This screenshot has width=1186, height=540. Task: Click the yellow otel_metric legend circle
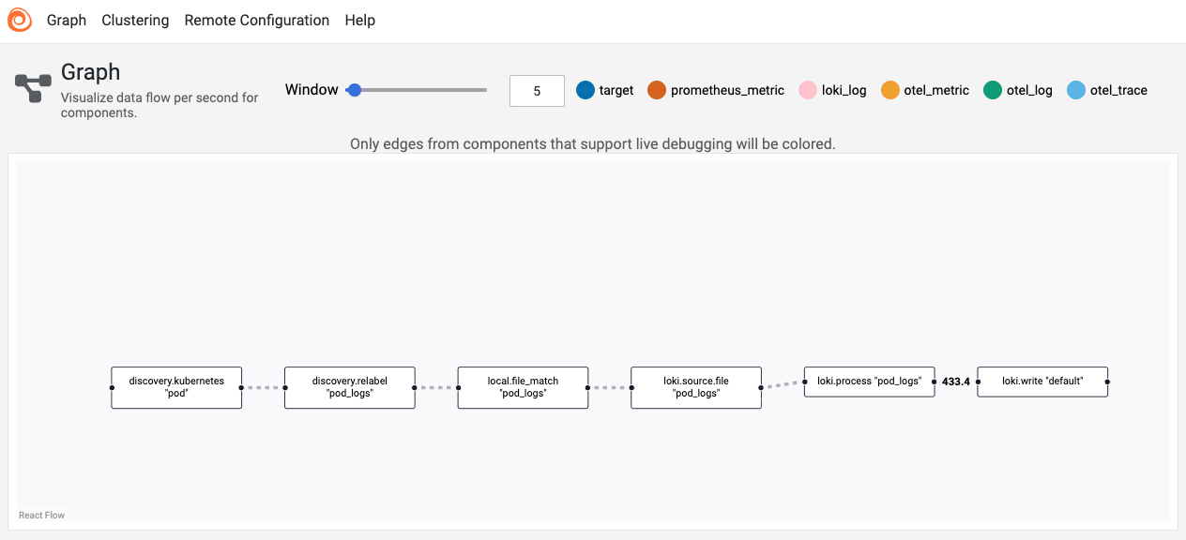point(890,90)
